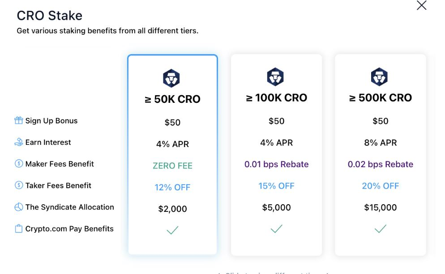Image resolution: width=445 pixels, height=274 pixels.
Task: Click the dollar icon beside Taker Fees Benefit
Action: coord(19,185)
